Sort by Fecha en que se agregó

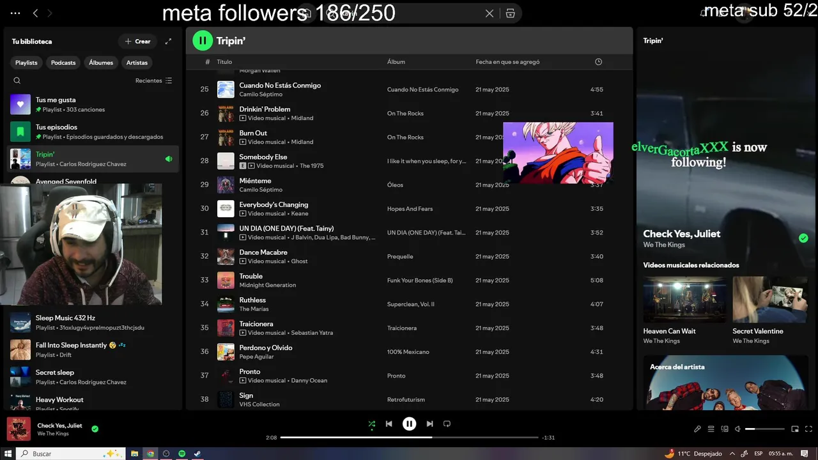pyautogui.click(x=507, y=62)
